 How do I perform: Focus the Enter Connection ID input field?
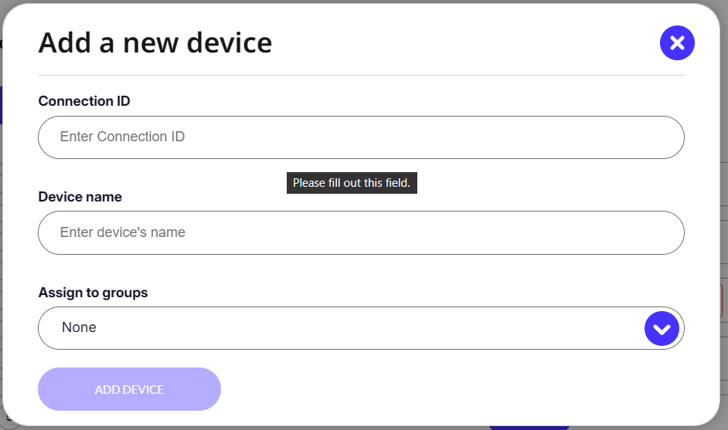[x=361, y=137]
